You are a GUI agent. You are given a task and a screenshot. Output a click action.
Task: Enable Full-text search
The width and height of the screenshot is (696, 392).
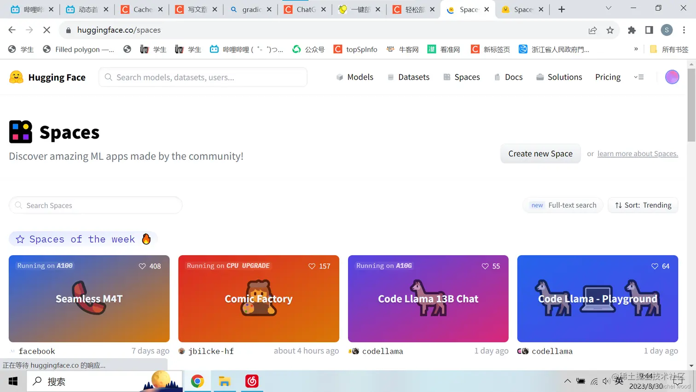tap(563, 205)
